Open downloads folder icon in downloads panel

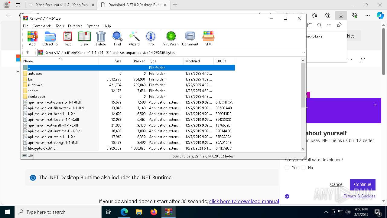point(310,25)
